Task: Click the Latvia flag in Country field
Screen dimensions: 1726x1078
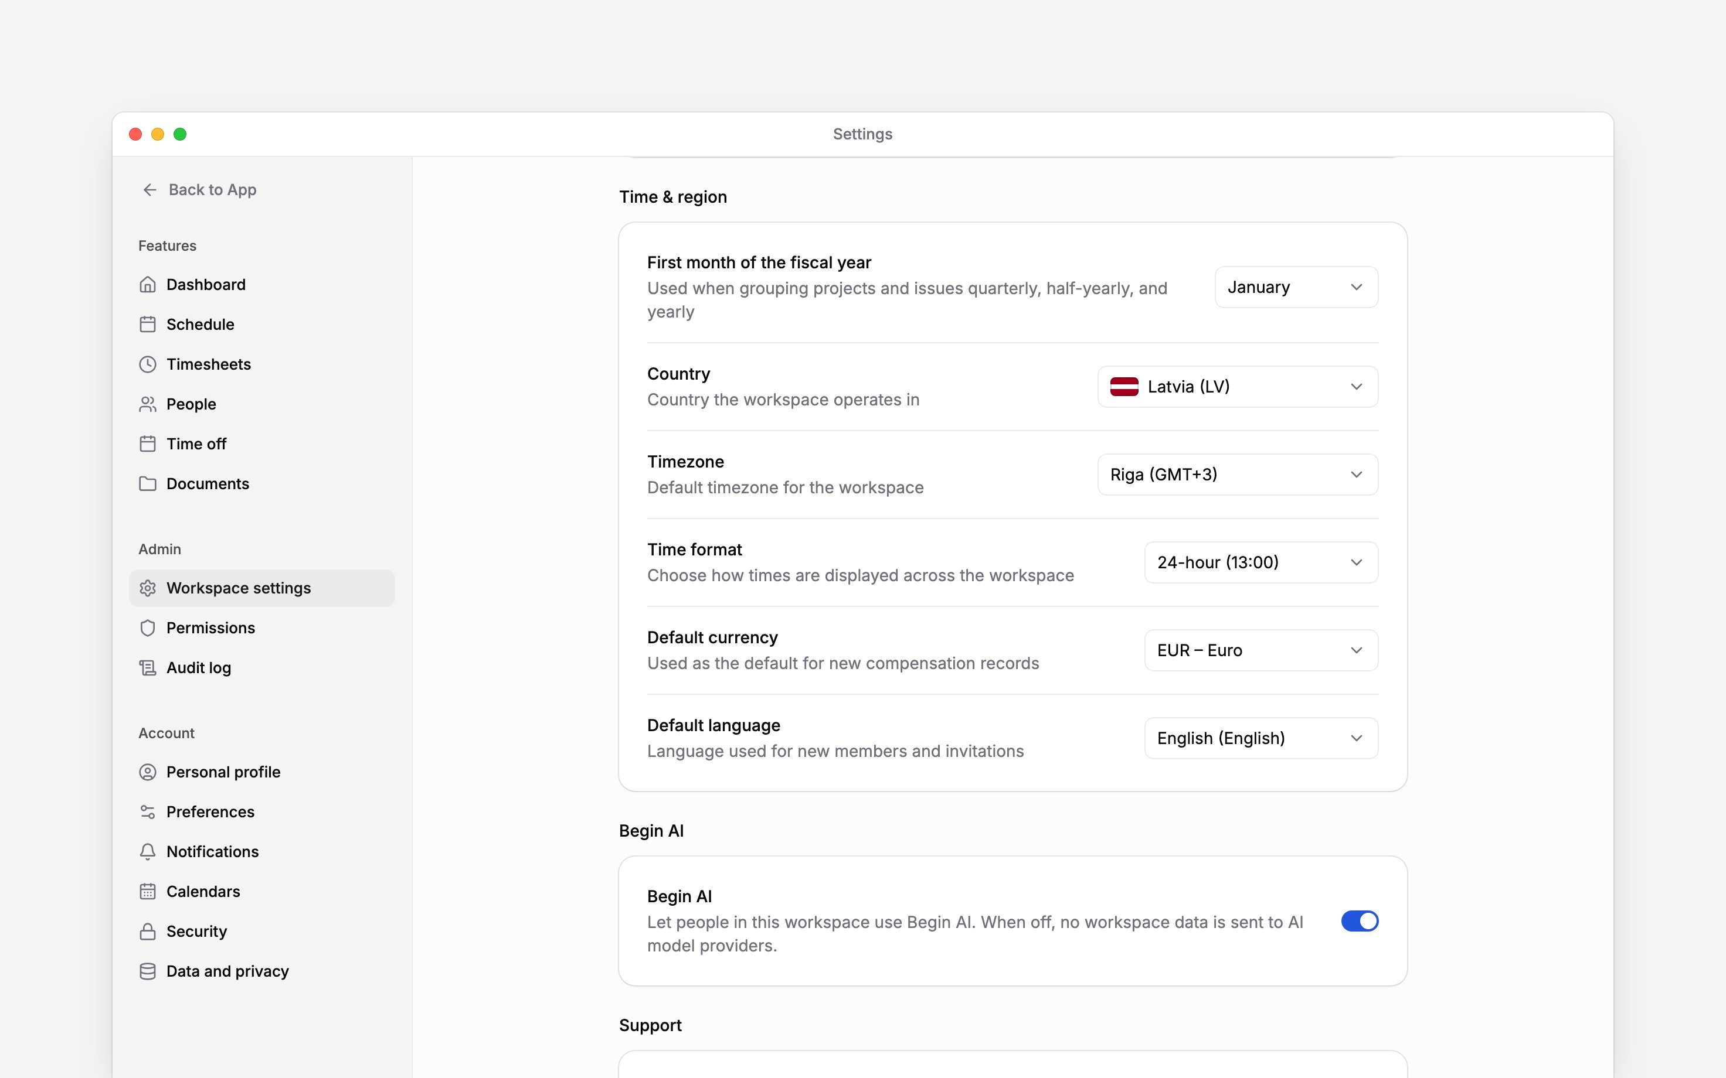Action: [x=1124, y=387]
